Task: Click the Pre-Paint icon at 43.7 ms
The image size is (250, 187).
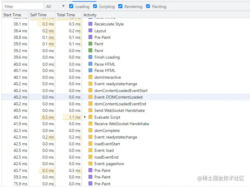Action: (x=91, y=170)
